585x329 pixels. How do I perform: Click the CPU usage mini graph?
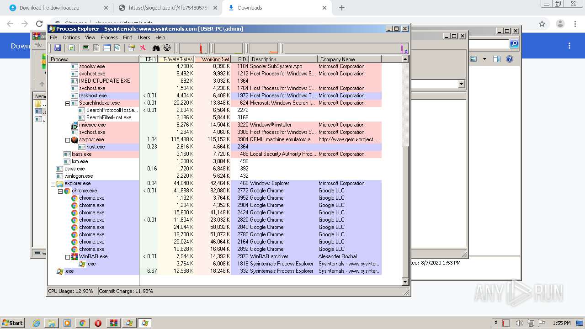point(193,48)
